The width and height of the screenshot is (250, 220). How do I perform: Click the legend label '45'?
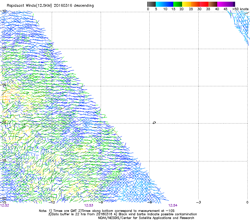pos(225,9)
